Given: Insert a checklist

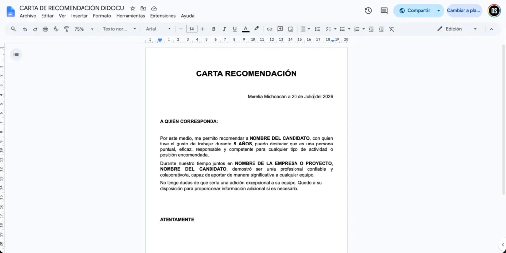Looking at the screenshot, I should [x=328, y=29].
